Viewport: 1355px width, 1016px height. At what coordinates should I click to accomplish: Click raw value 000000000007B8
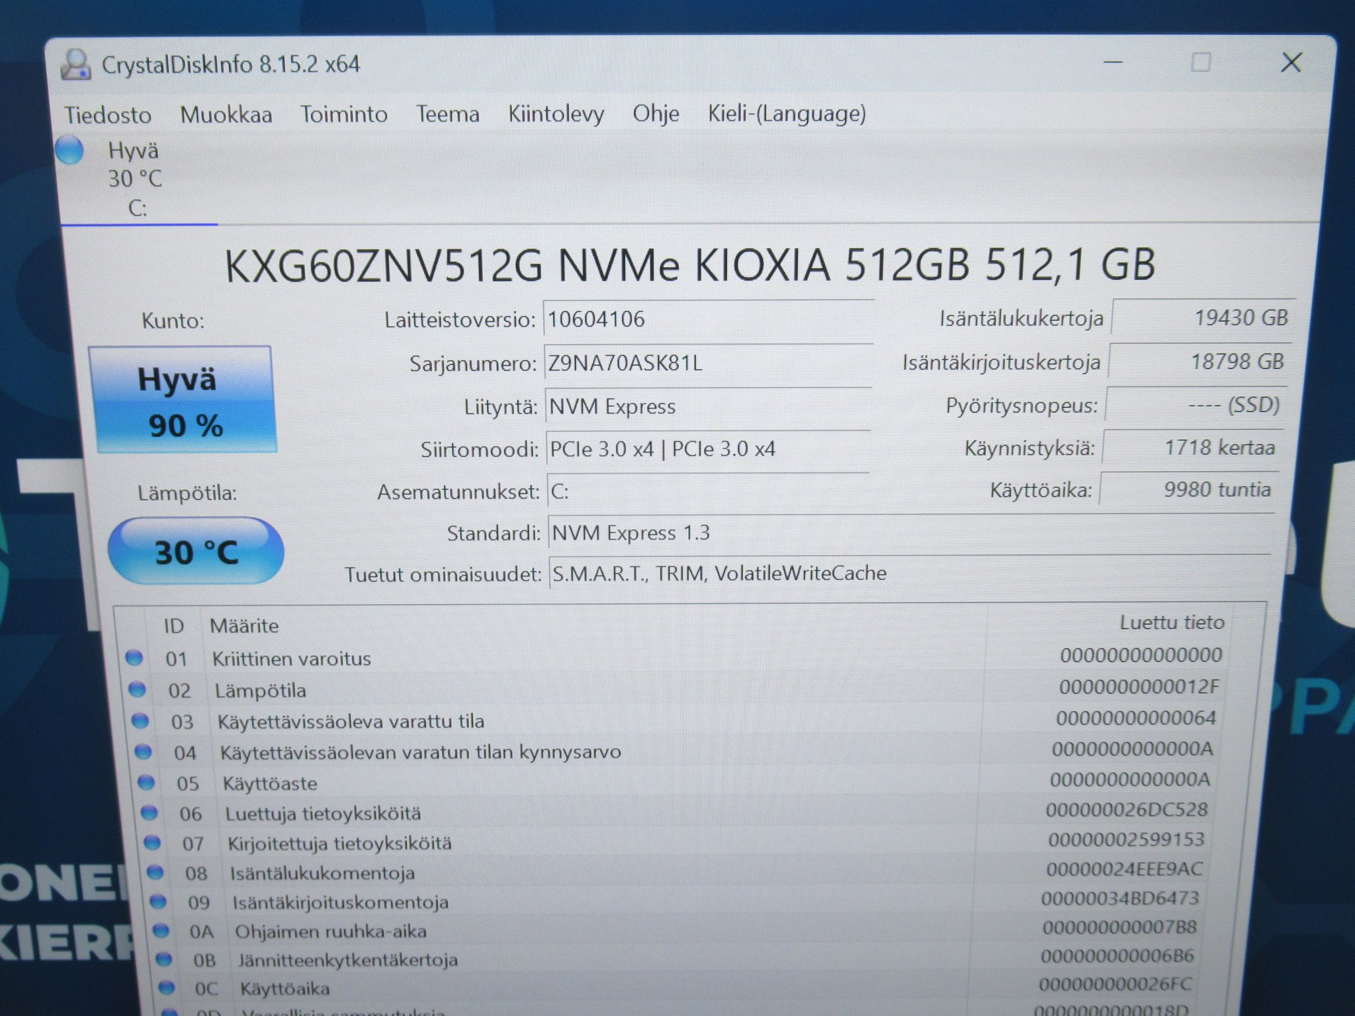[x=1120, y=927]
